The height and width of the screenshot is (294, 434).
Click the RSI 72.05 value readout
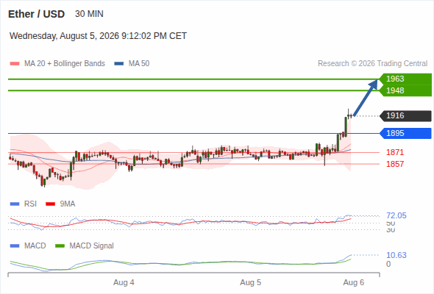(x=396, y=215)
